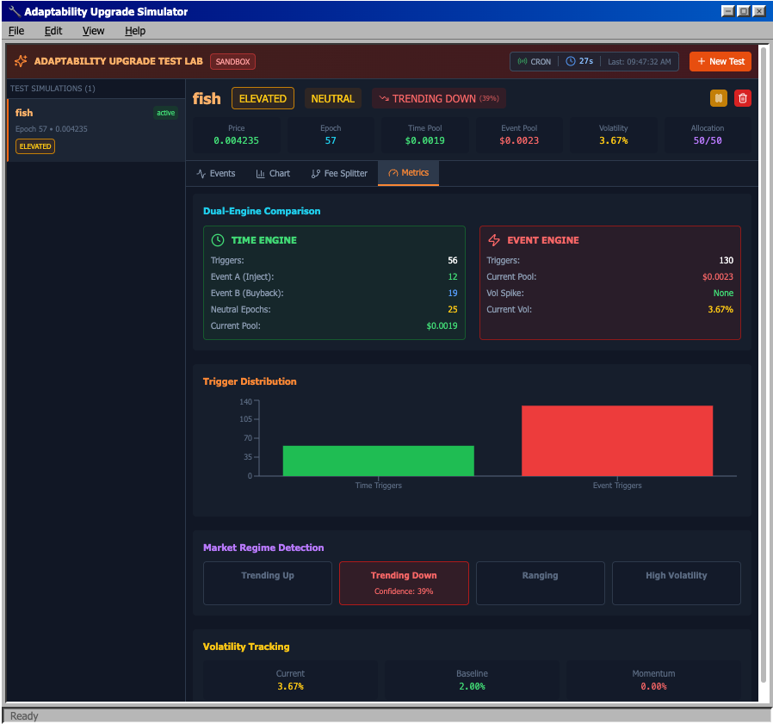Click Event A (Inject) value 12
Viewport: 773px width, 724px height.
pyautogui.click(x=453, y=276)
